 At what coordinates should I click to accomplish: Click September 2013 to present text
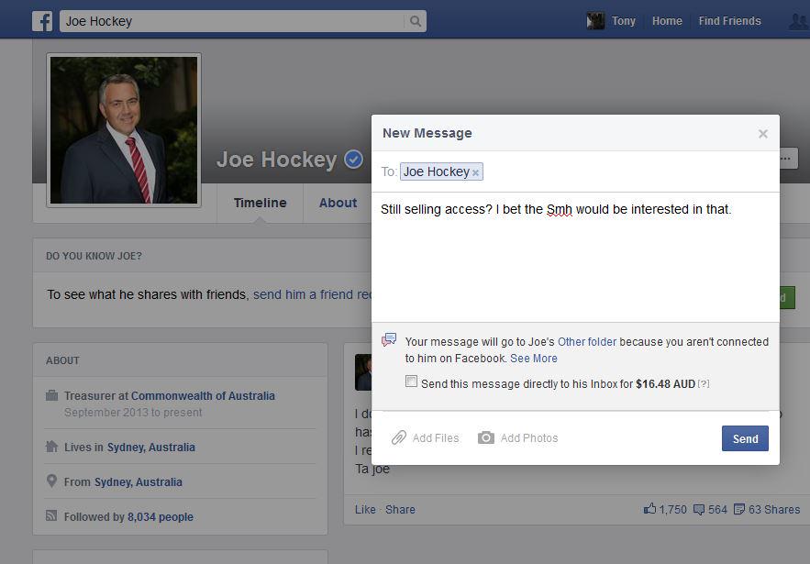(133, 412)
